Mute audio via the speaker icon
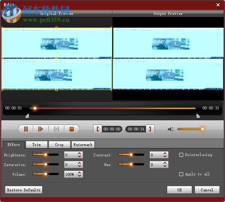Viewport: 225px width, 202px height. pyautogui.click(x=170, y=129)
